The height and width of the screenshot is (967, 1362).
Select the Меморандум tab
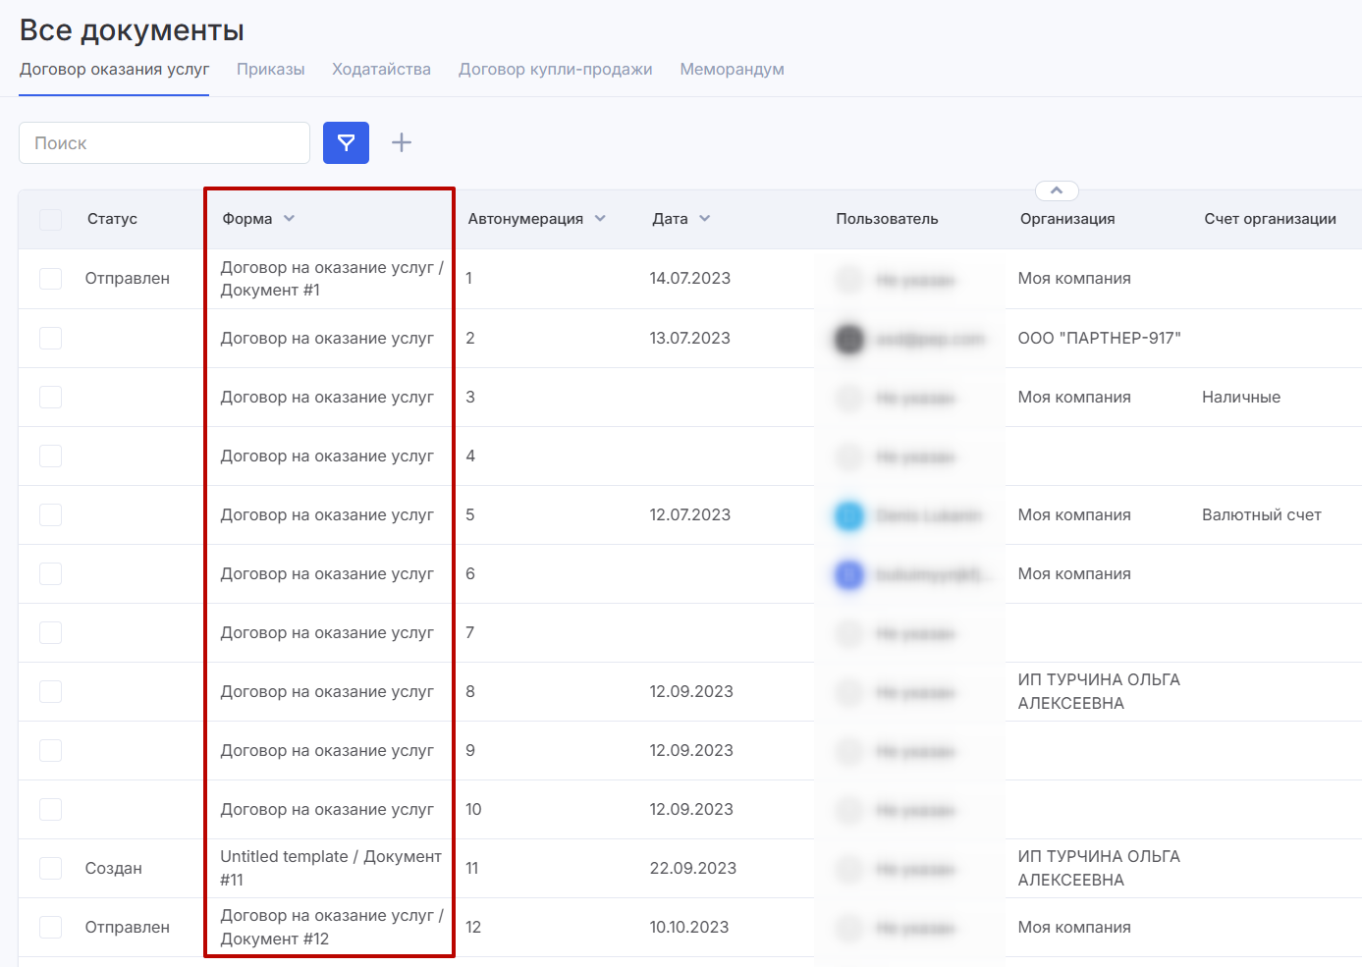[x=732, y=70]
